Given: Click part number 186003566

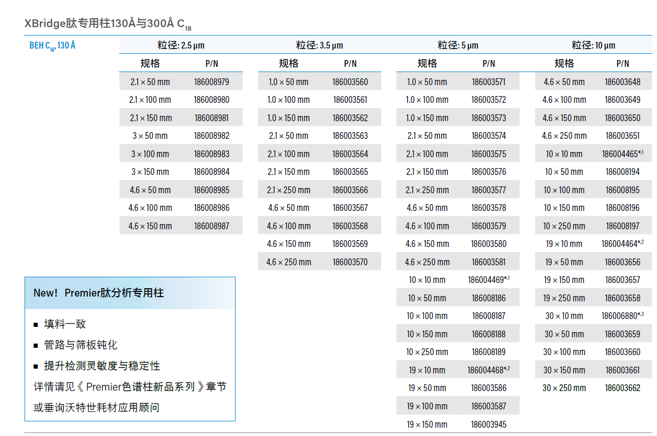Looking at the screenshot, I should point(350,190).
